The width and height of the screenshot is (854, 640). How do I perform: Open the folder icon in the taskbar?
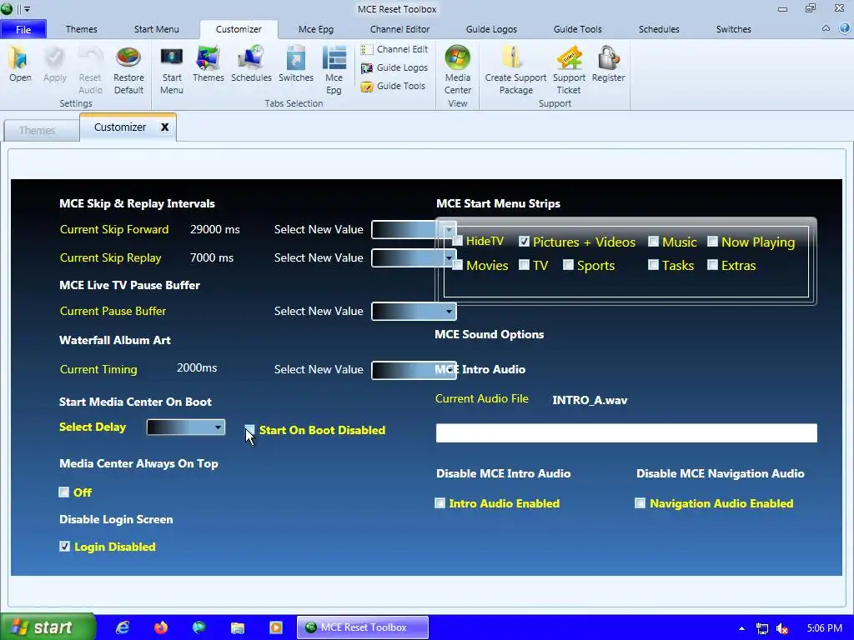(238, 627)
